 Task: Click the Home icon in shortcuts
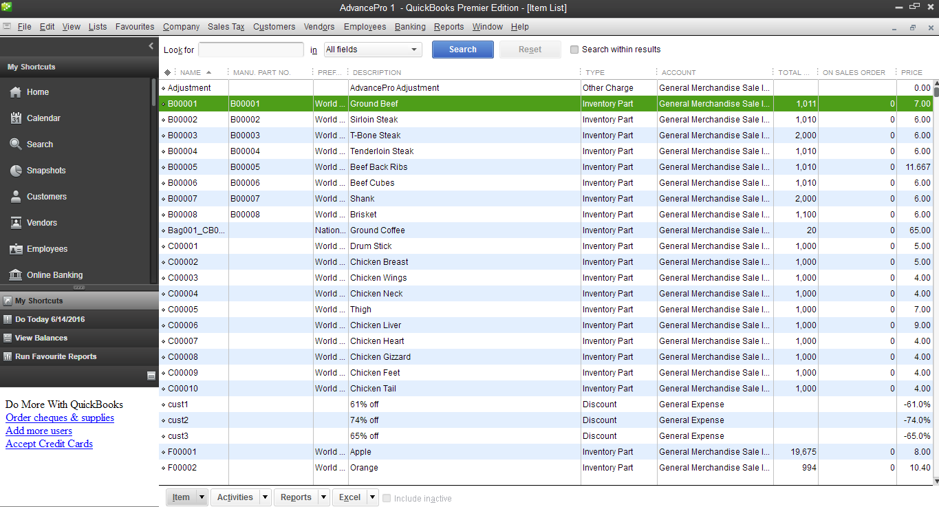coord(15,92)
